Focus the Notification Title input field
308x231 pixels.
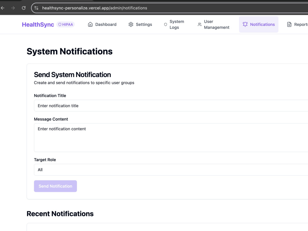tap(171, 106)
